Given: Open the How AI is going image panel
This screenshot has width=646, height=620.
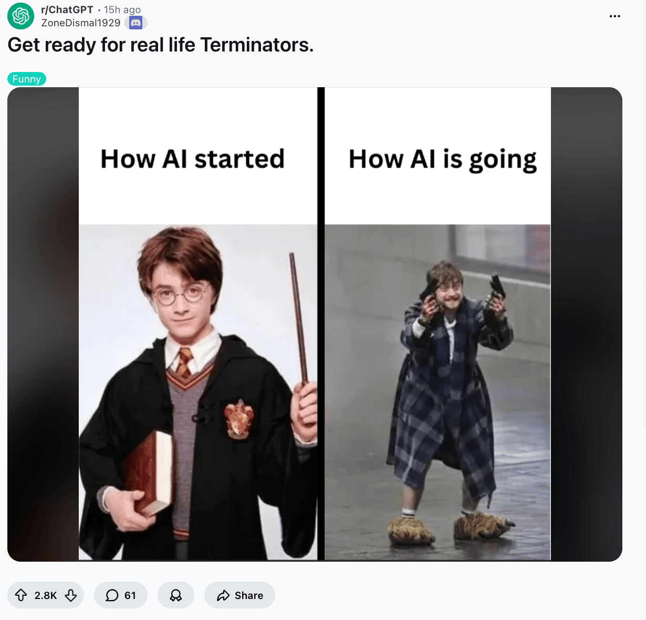Looking at the screenshot, I should click(x=437, y=324).
